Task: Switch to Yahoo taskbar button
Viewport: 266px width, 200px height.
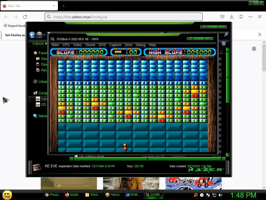Action: click(x=113, y=195)
